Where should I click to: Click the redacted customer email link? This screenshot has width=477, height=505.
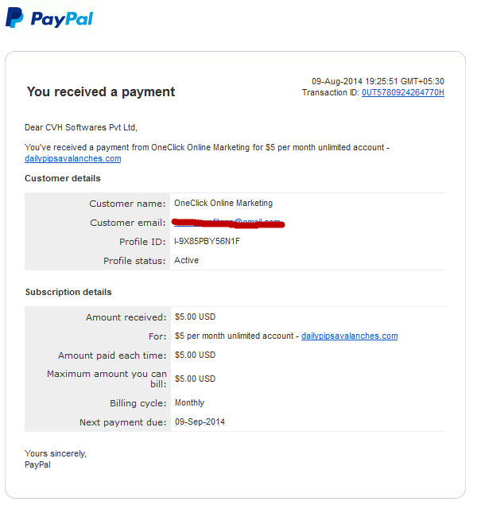pyautogui.click(x=228, y=223)
